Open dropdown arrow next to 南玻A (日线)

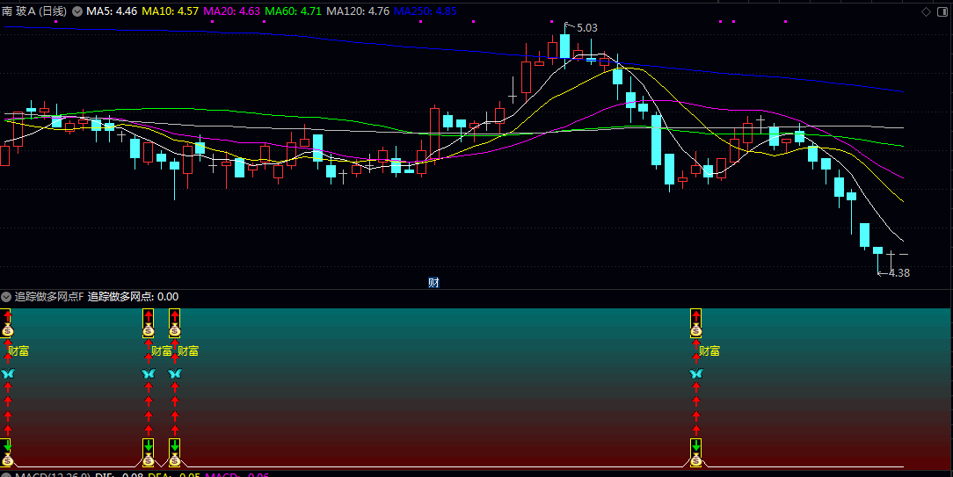76,11
